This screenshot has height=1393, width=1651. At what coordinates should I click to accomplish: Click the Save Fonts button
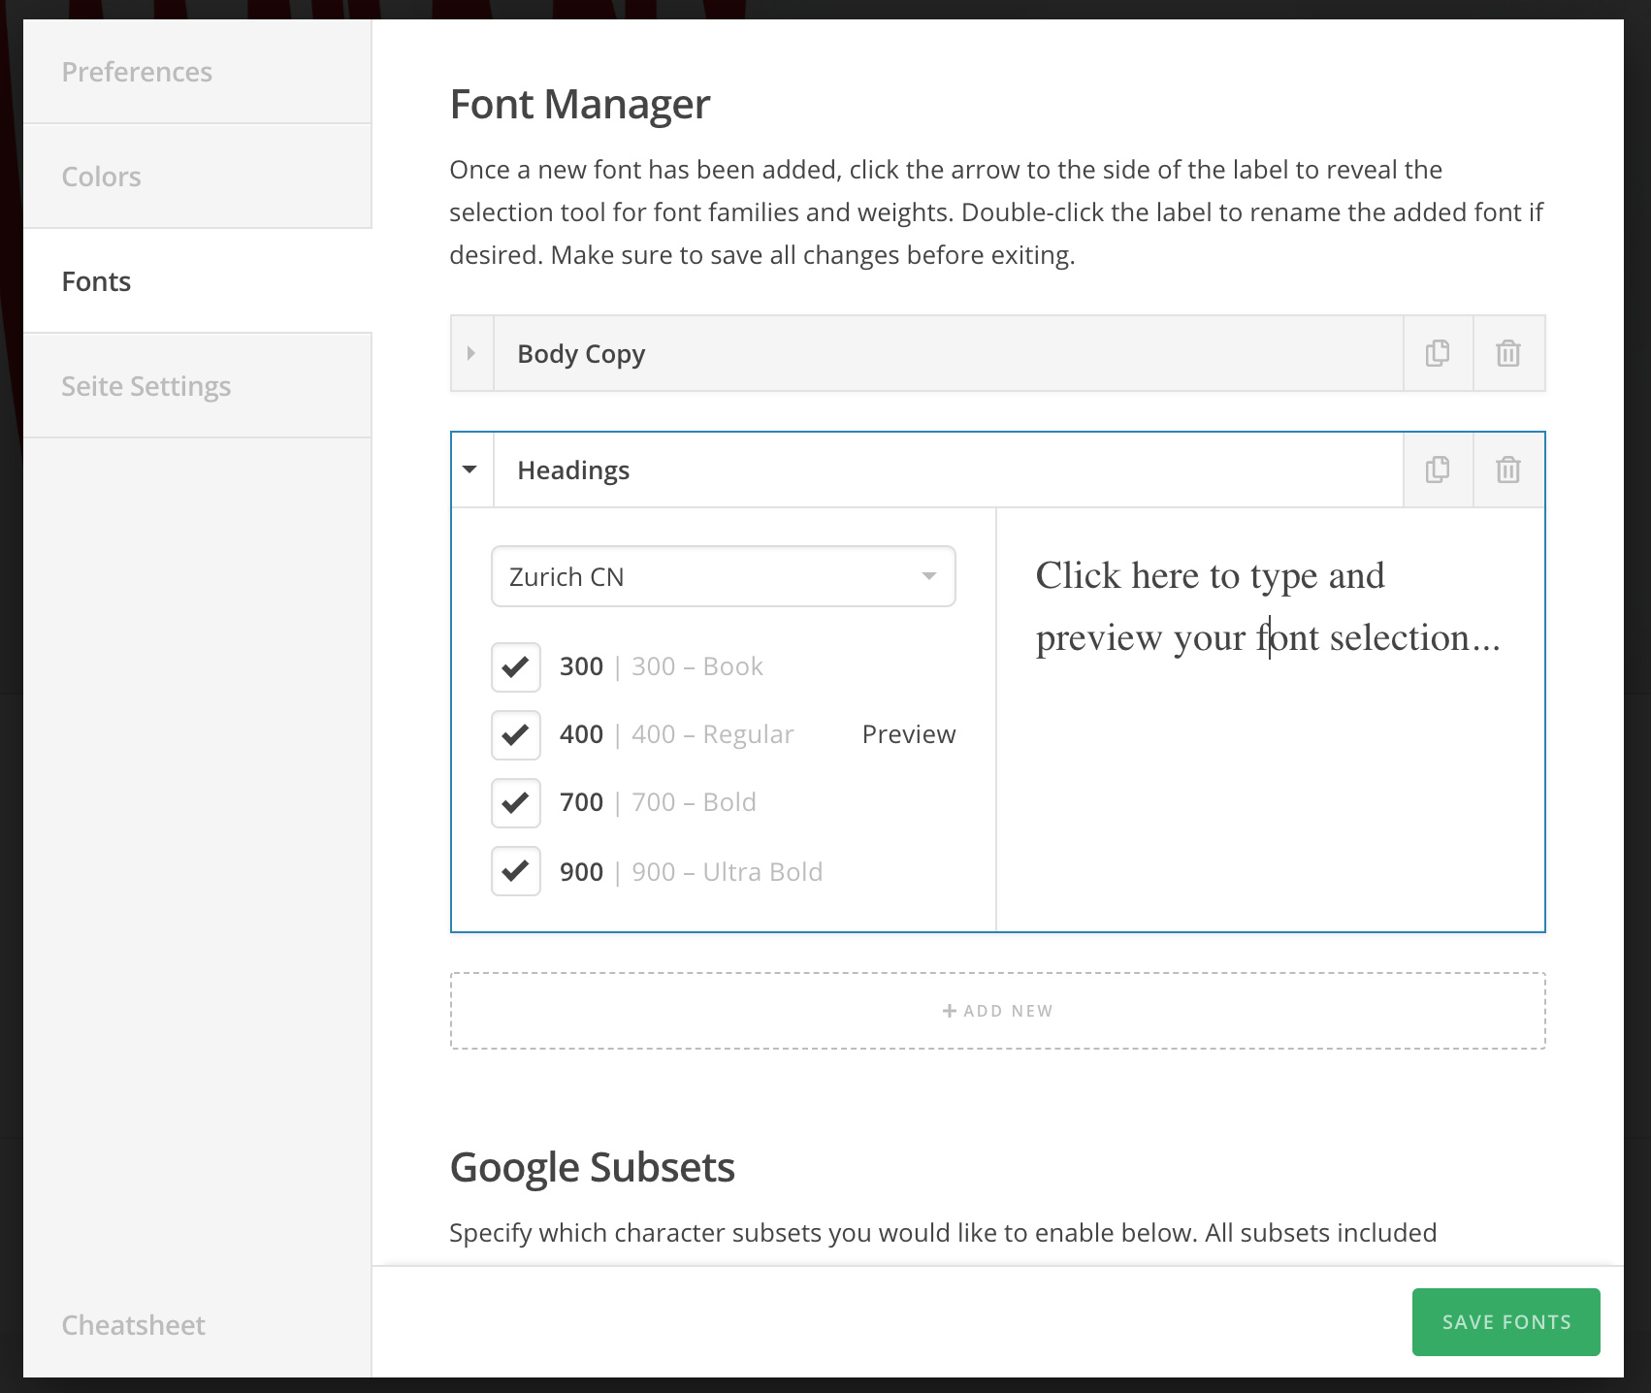tap(1506, 1322)
